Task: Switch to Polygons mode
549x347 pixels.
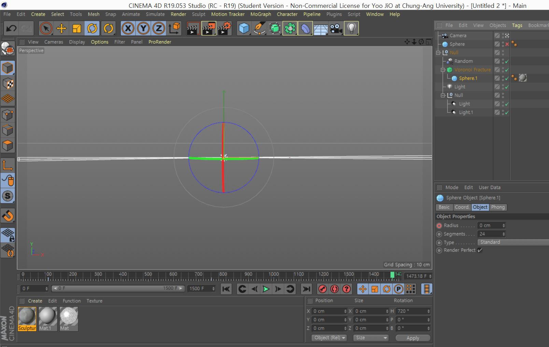Action: pyautogui.click(x=8, y=146)
